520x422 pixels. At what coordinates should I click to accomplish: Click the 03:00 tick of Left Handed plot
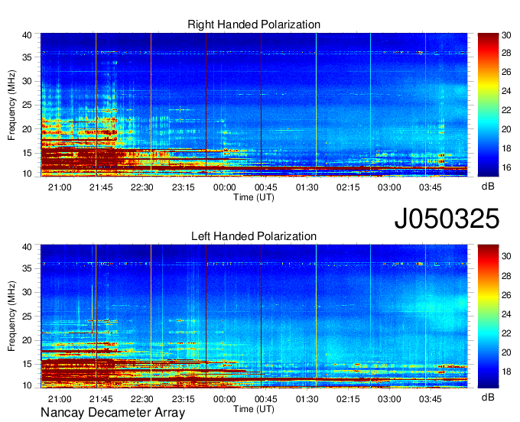[389, 399]
